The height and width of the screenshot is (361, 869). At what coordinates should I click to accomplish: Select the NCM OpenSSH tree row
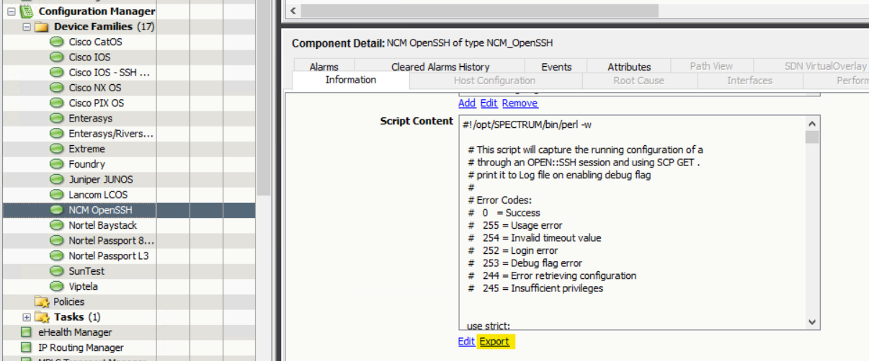pos(128,210)
